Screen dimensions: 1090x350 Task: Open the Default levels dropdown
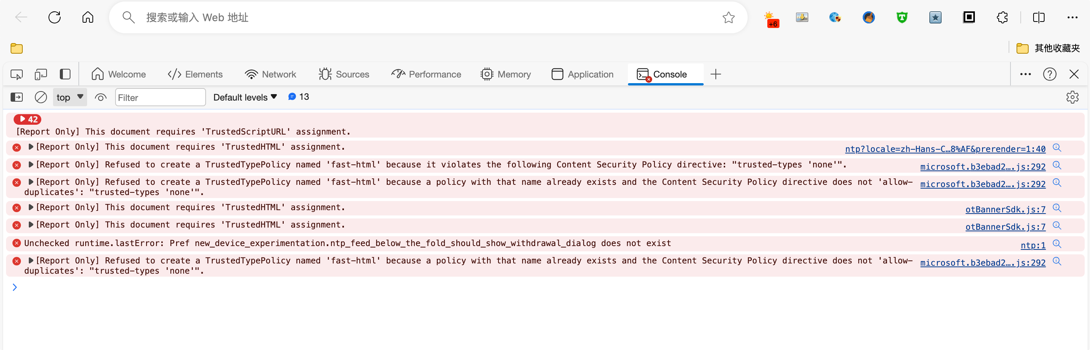(x=245, y=97)
